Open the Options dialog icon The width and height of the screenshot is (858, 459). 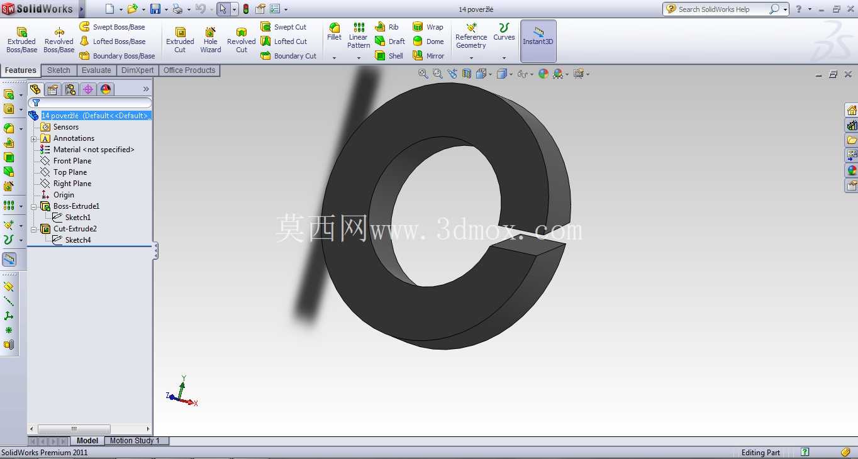pos(274,9)
